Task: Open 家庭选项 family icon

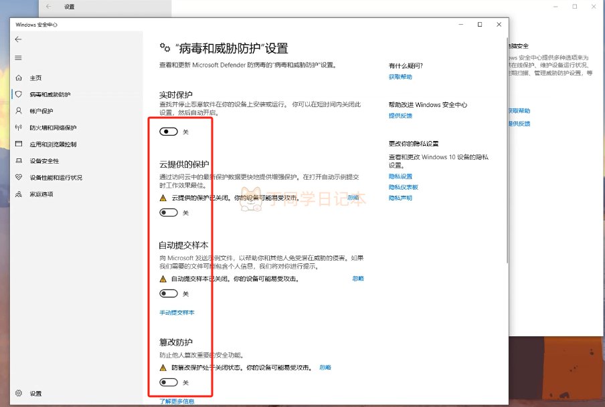Action: pos(19,194)
